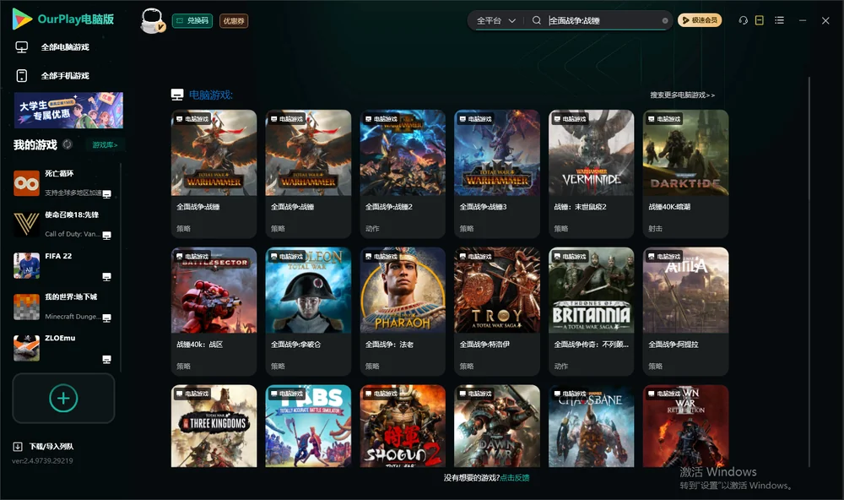Open the 全面战争:战锤3 game card

click(497, 173)
